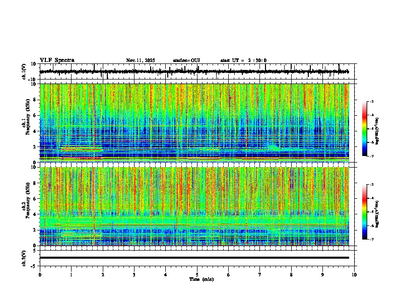The image size is (399, 308).
Task: Click the "ch.3(V)" axis label
Action: (25, 258)
